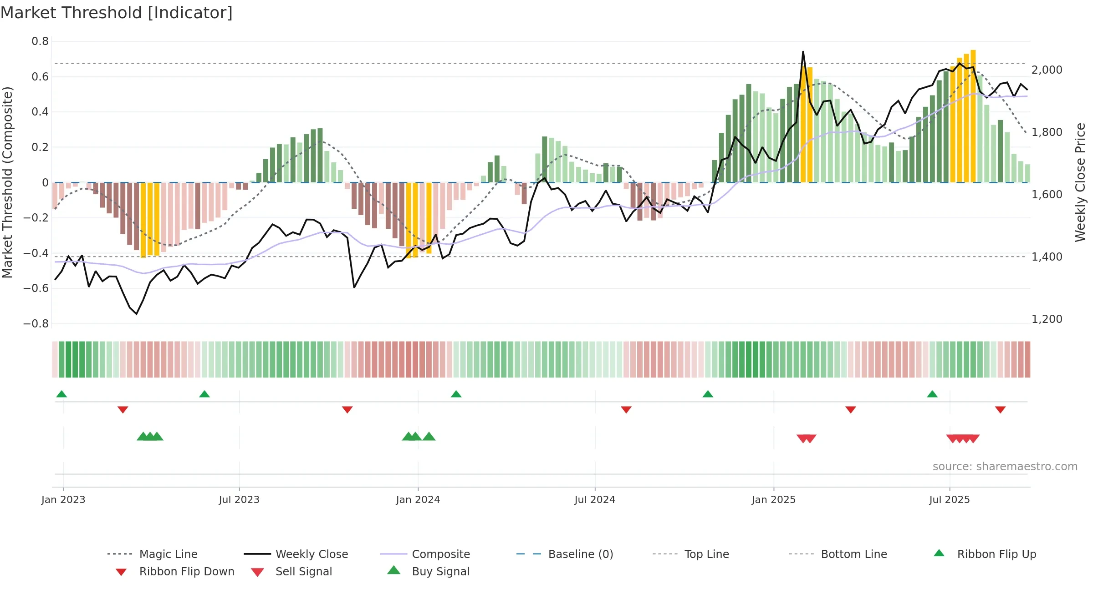Click the green Buy Signal legend triangle
The image size is (1093, 614).
[x=394, y=570]
